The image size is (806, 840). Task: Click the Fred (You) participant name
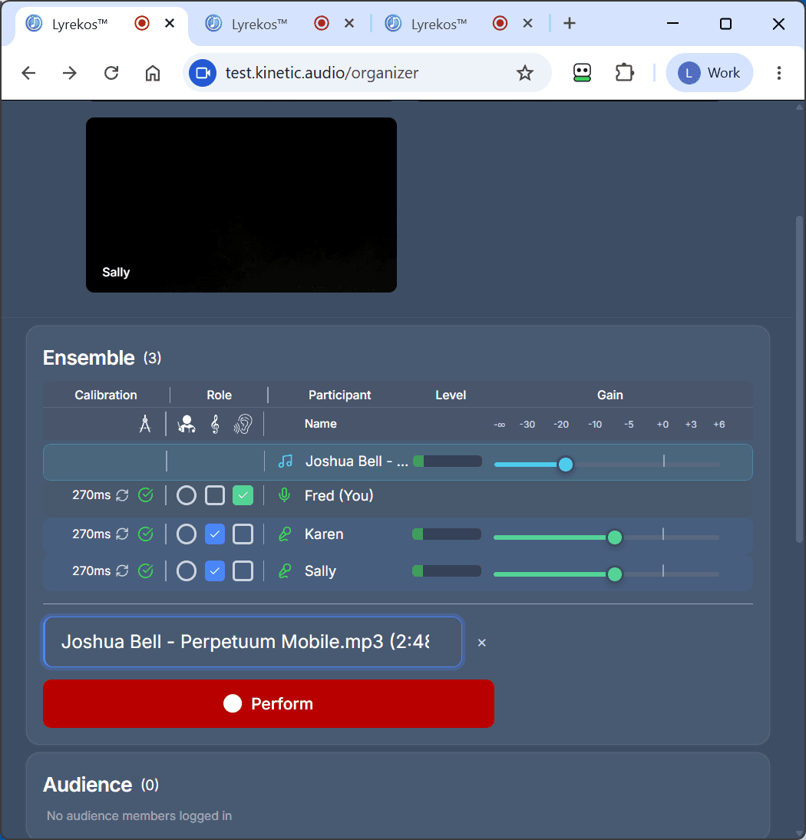coord(339,495)
